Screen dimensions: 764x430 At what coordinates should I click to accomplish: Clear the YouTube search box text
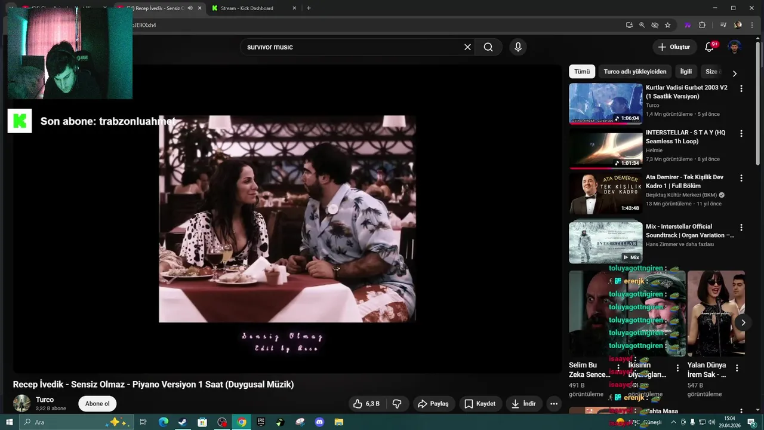tap(467, 47)
